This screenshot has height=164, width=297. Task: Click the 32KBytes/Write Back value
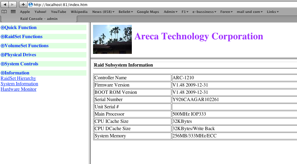[x=194, y=129]
